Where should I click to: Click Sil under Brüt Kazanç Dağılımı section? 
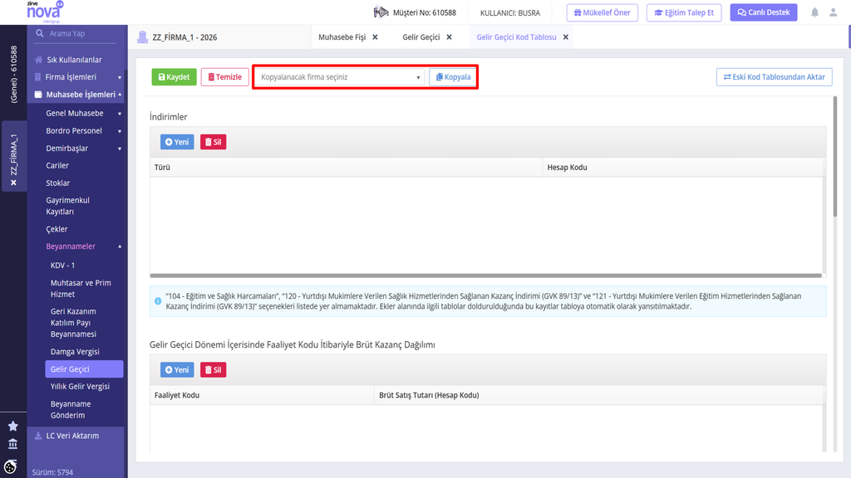coord(213,369)
